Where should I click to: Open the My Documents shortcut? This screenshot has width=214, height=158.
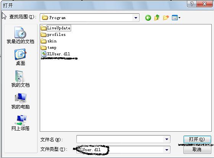pyautogui.click(x=21, y=79)
